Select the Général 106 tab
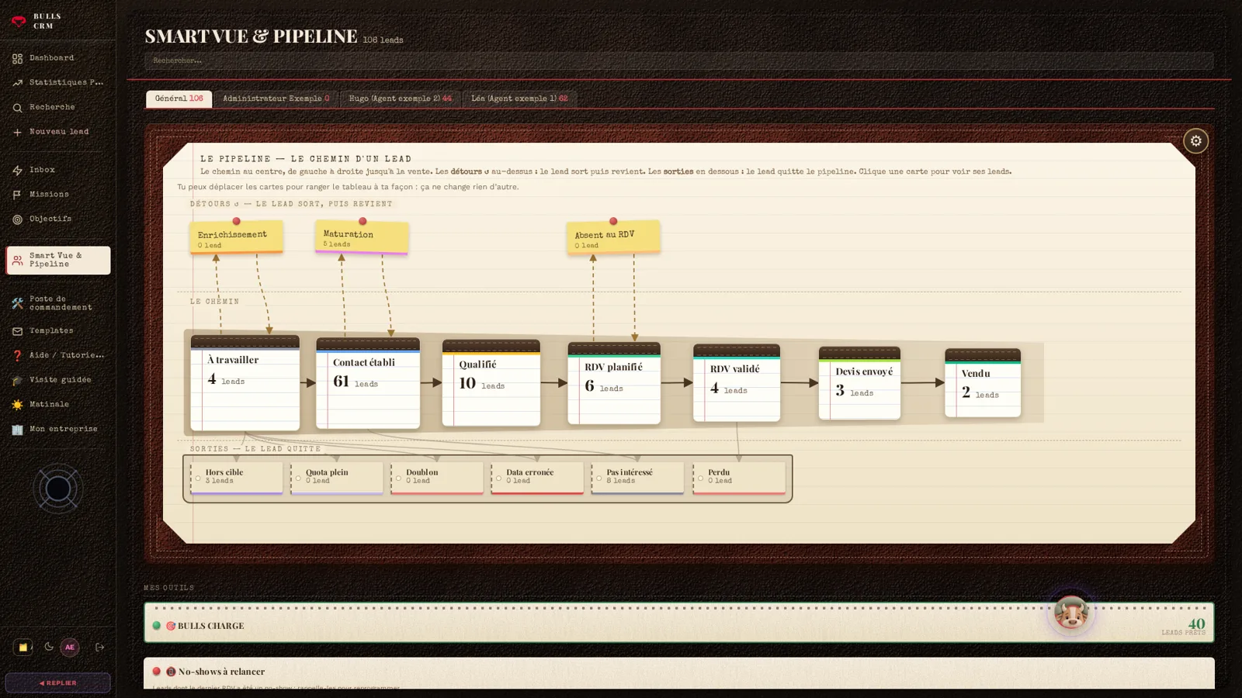The image size is (1242, 698). [179, 98]
